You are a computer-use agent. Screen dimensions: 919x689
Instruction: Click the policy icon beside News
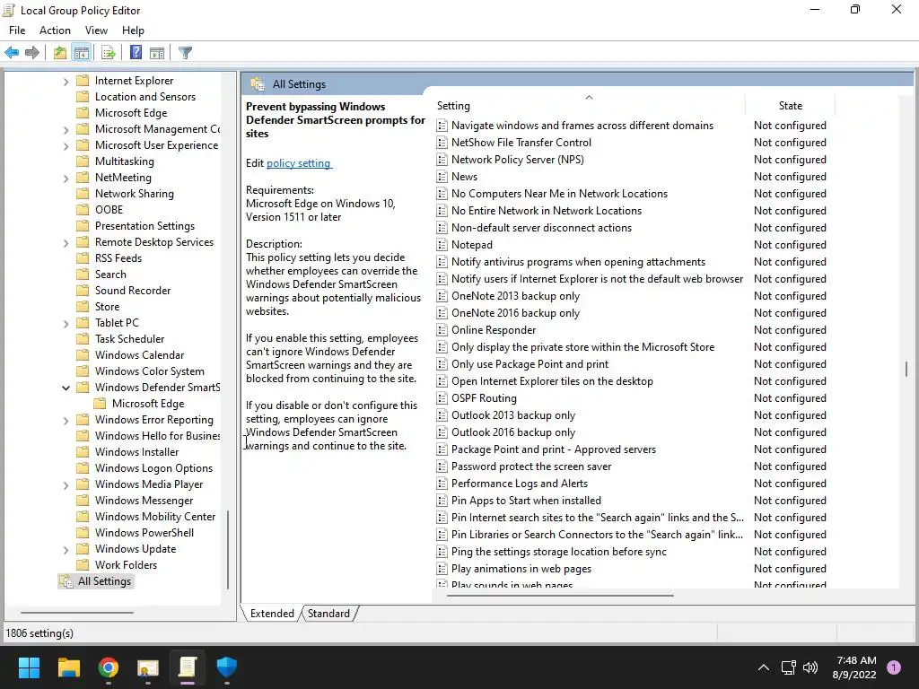[442, 177]
